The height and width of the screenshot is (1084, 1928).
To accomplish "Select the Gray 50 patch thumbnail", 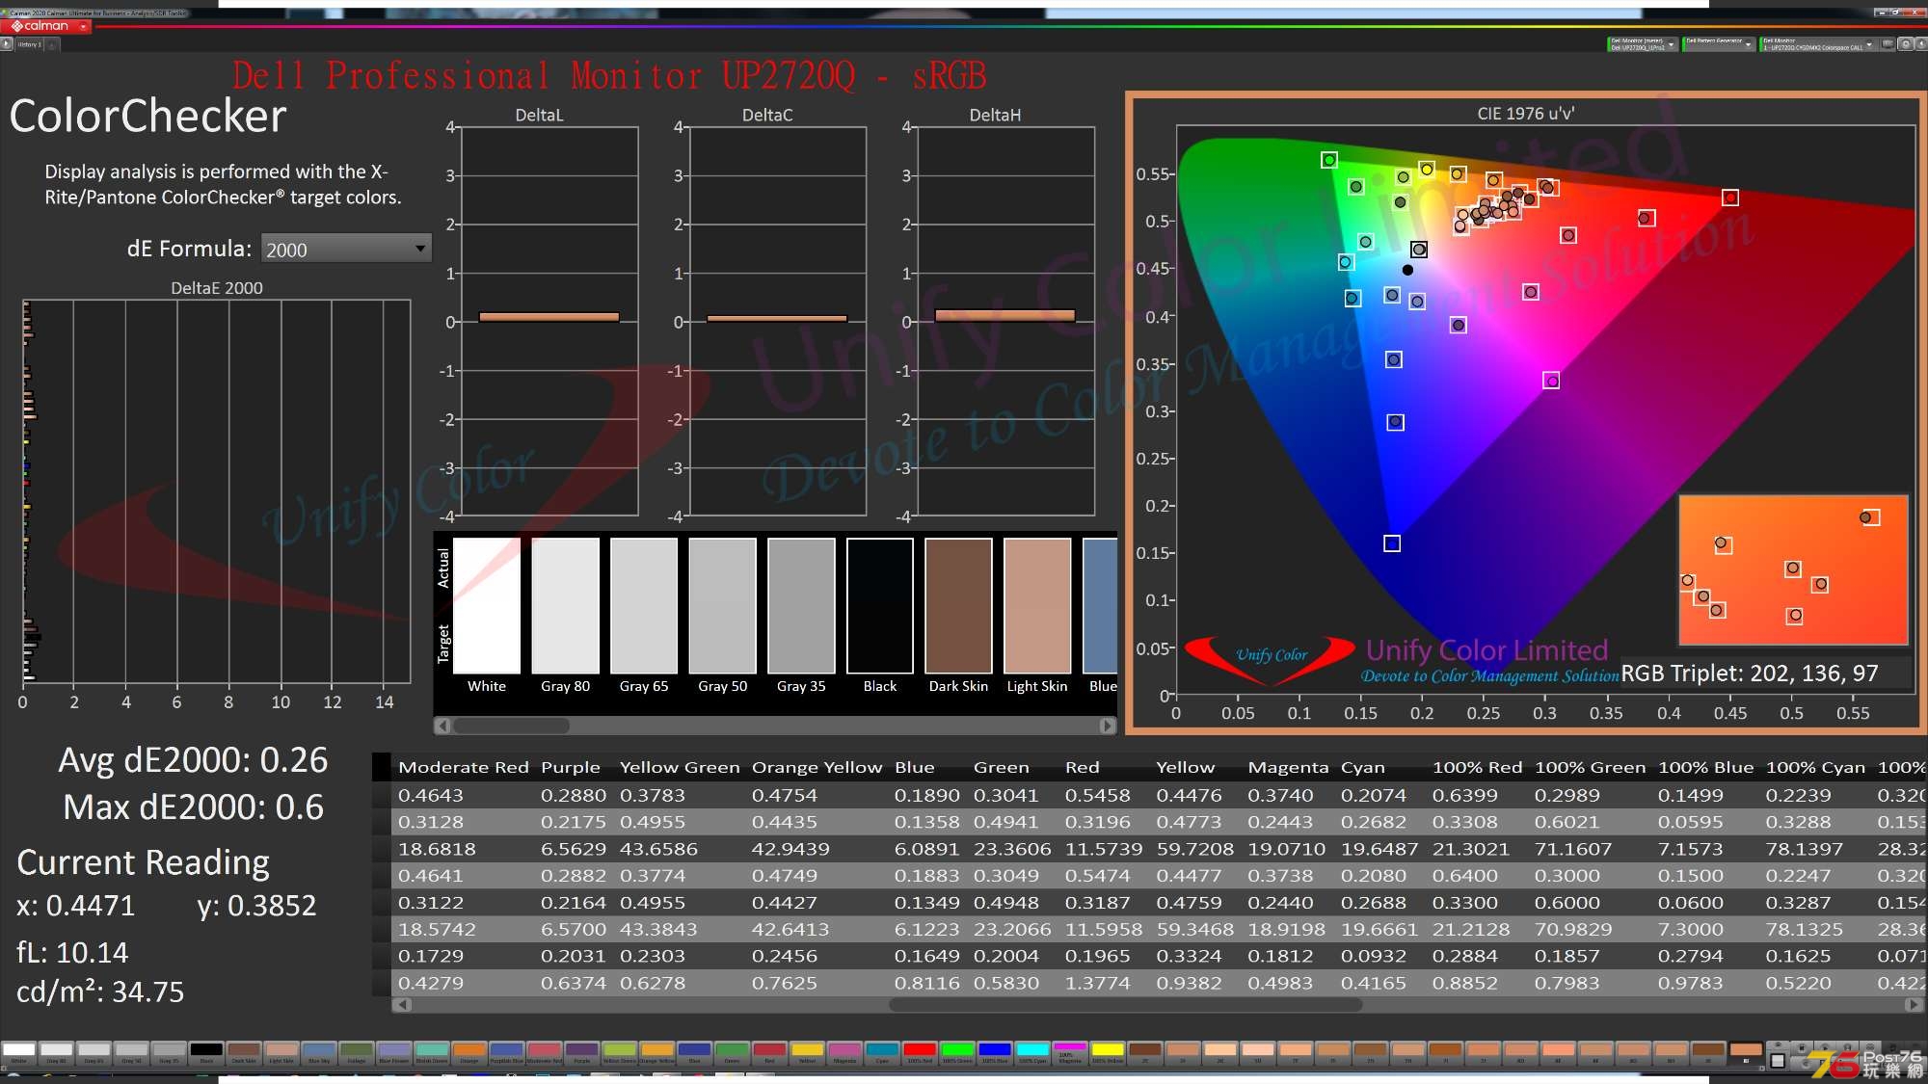I will pos(722,606).
